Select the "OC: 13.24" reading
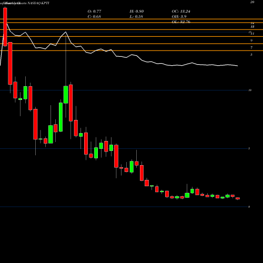The image size is (263, 263). tap(181, 11)
